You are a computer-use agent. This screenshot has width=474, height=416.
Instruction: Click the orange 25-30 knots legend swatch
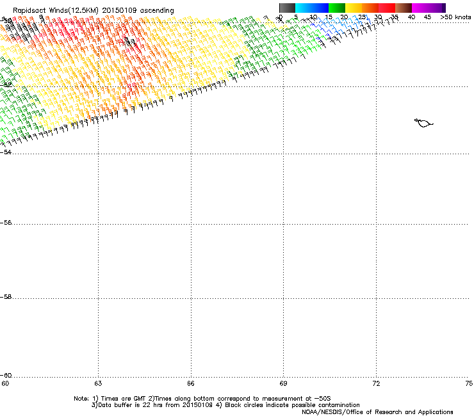point(370,8)
